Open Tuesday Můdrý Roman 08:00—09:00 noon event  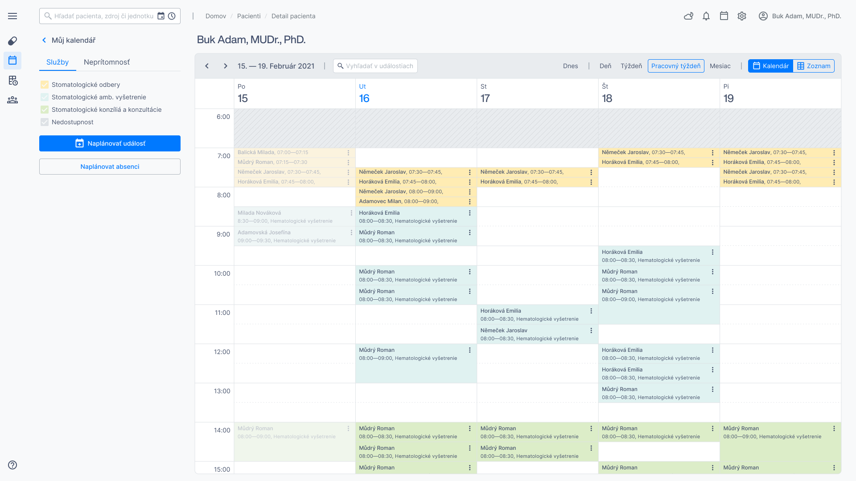(416, 363)
